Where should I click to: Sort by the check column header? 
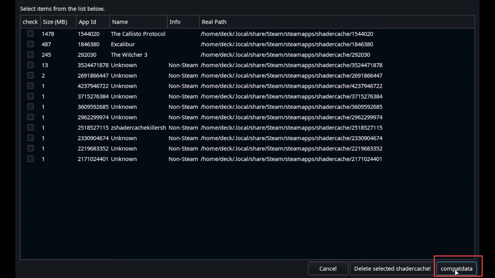[x=30, y=22]
